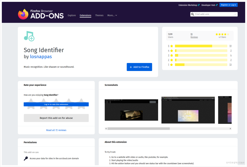Open the 4 three-star reviews count

[x=231, y=55]
